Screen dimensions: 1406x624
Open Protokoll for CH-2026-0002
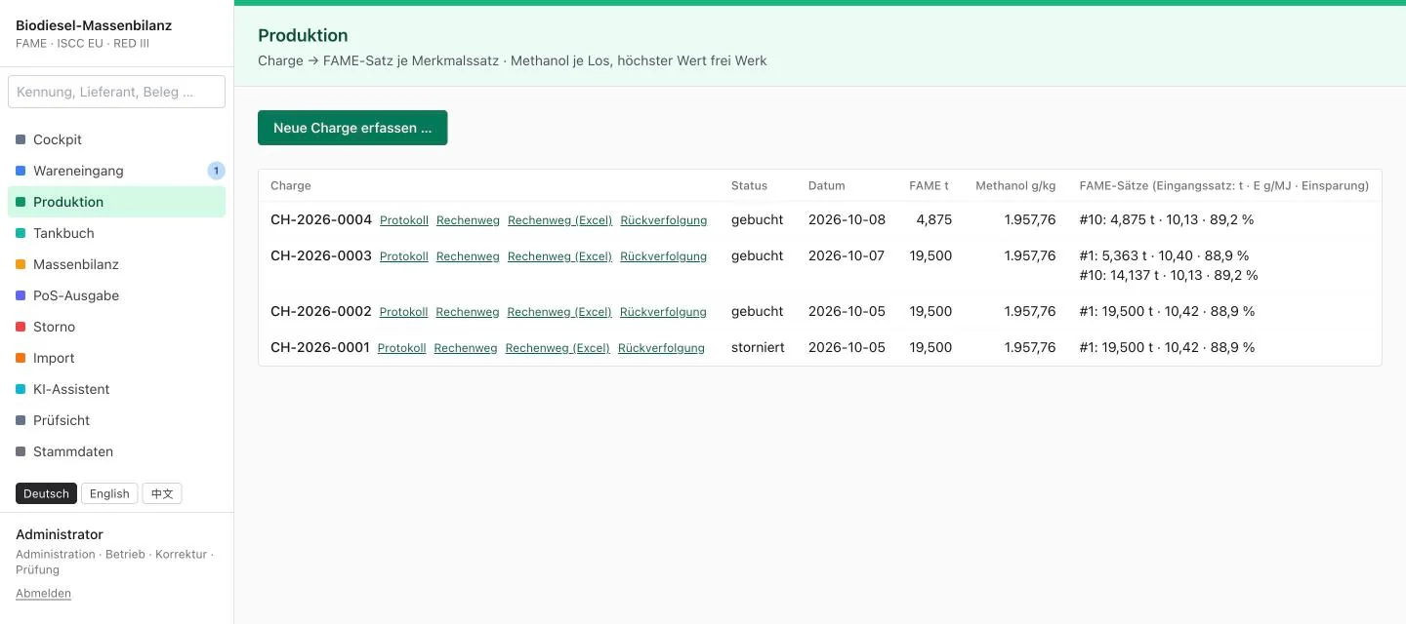(404, 312)
